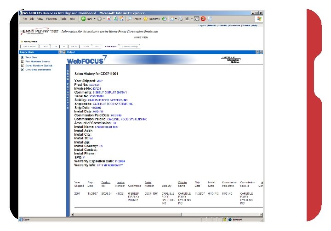Click the 6 SHELF DISPLAY table cell

pyautogui.click(x=134, y=197)
